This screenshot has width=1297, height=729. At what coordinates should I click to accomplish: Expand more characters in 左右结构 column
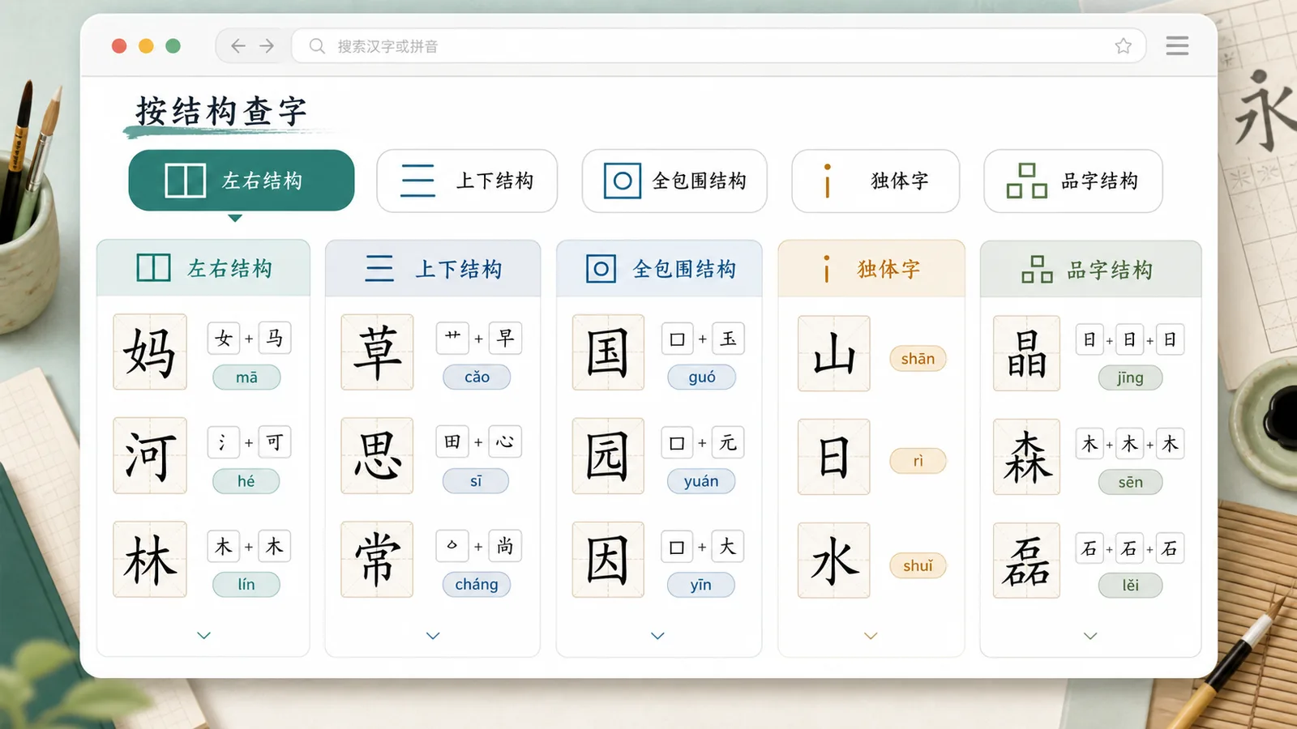click(204, 636)
